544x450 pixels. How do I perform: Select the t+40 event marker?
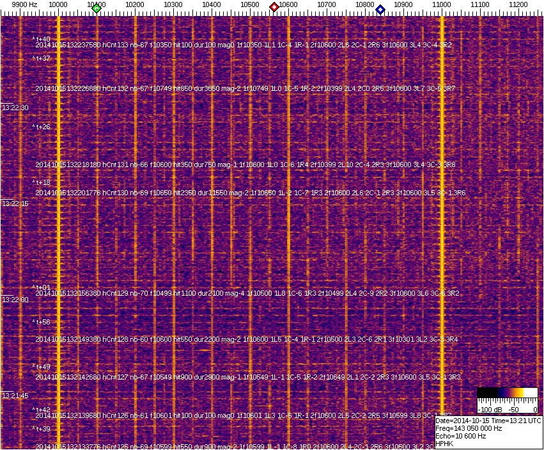[42, 39]
